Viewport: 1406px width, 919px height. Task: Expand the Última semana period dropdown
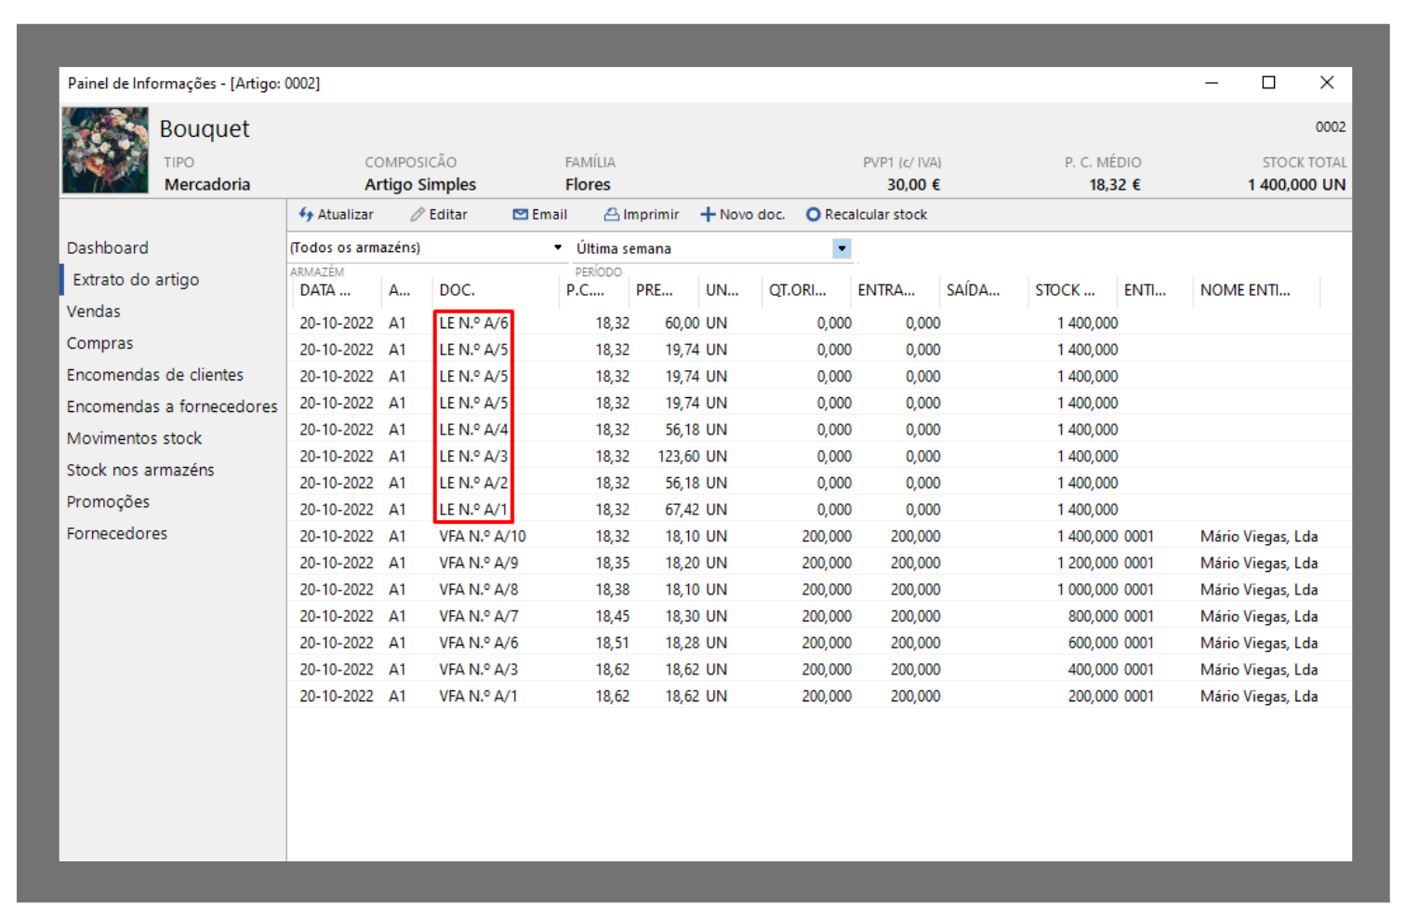pos(842,248)
